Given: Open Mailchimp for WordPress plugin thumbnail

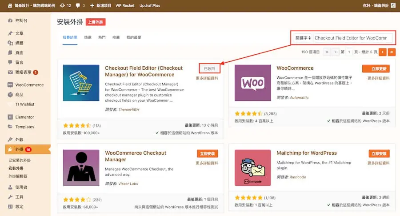Looking at the screenshot, I should (253, 168).
